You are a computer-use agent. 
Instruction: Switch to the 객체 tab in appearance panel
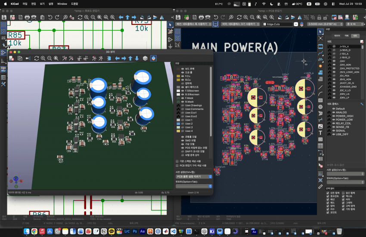(346, 36)
